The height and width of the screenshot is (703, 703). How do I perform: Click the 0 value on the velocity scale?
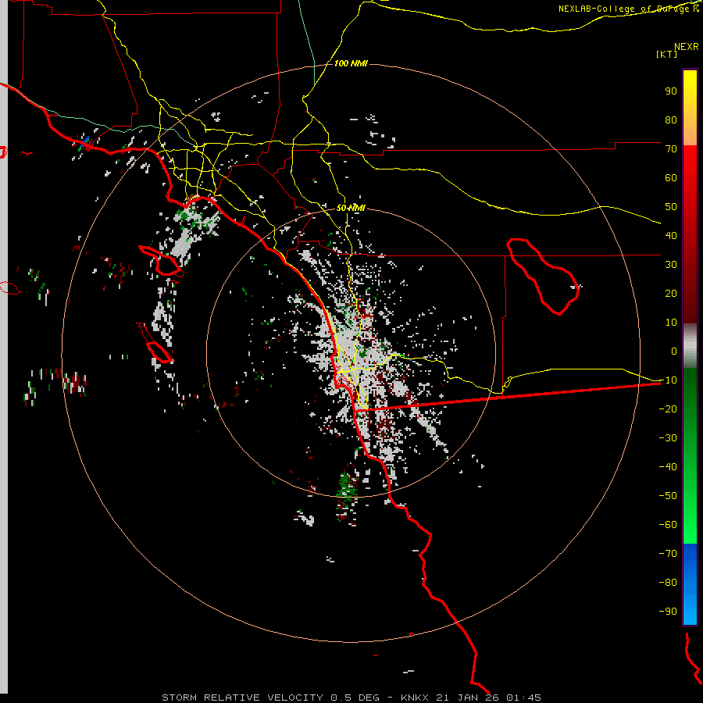(x=674, y=351)
